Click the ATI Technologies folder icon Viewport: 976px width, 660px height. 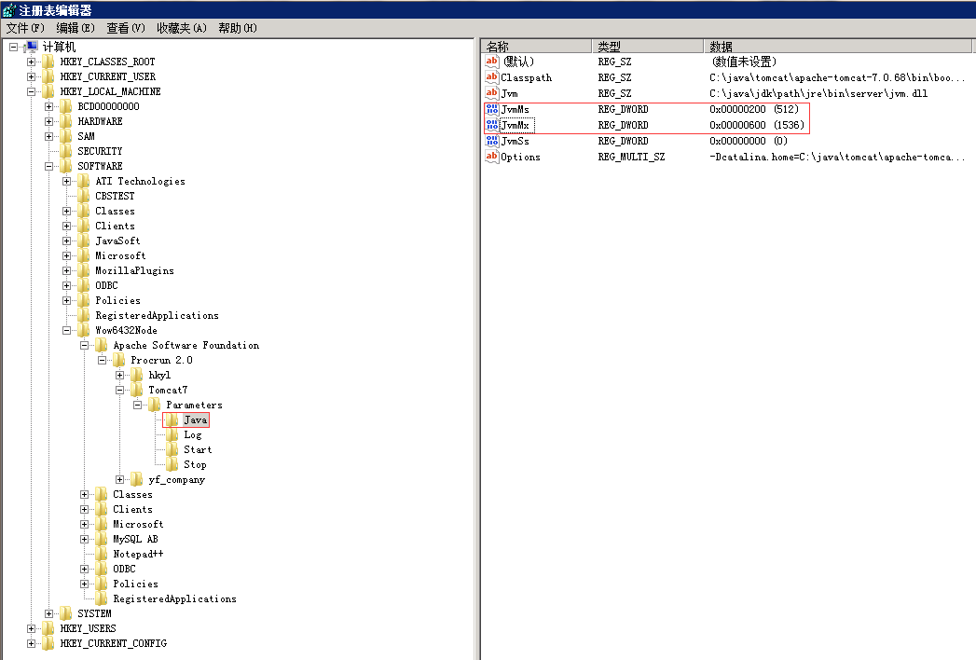(83, 181)
